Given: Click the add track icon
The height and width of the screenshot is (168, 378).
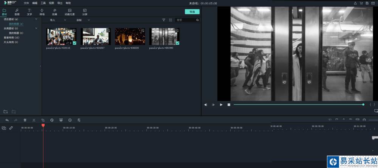Looking at the screenshot, I should (4, 128).
